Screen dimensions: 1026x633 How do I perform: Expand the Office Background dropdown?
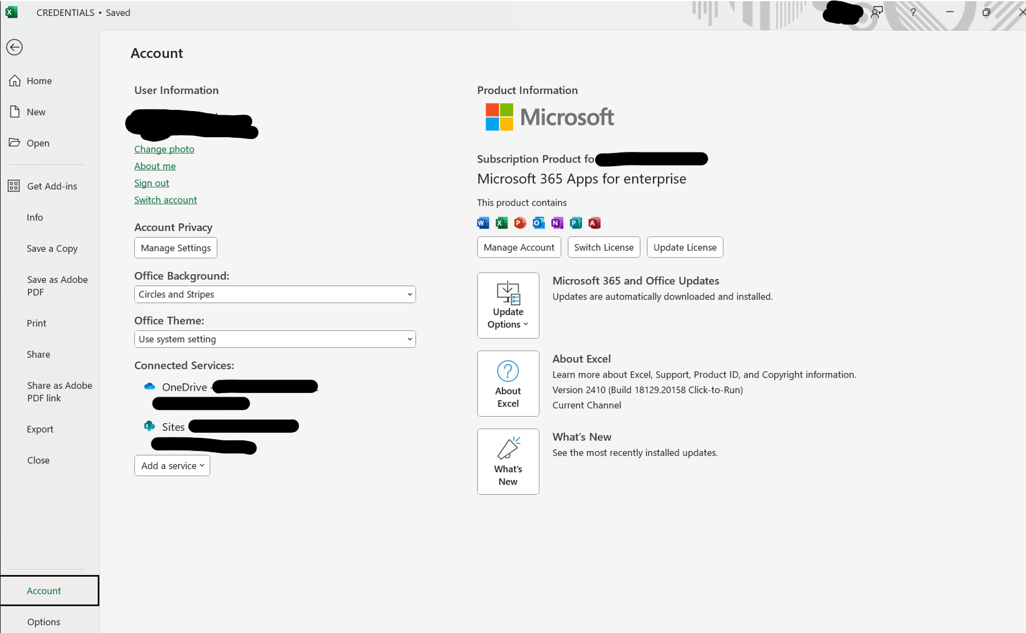(275, 294)
